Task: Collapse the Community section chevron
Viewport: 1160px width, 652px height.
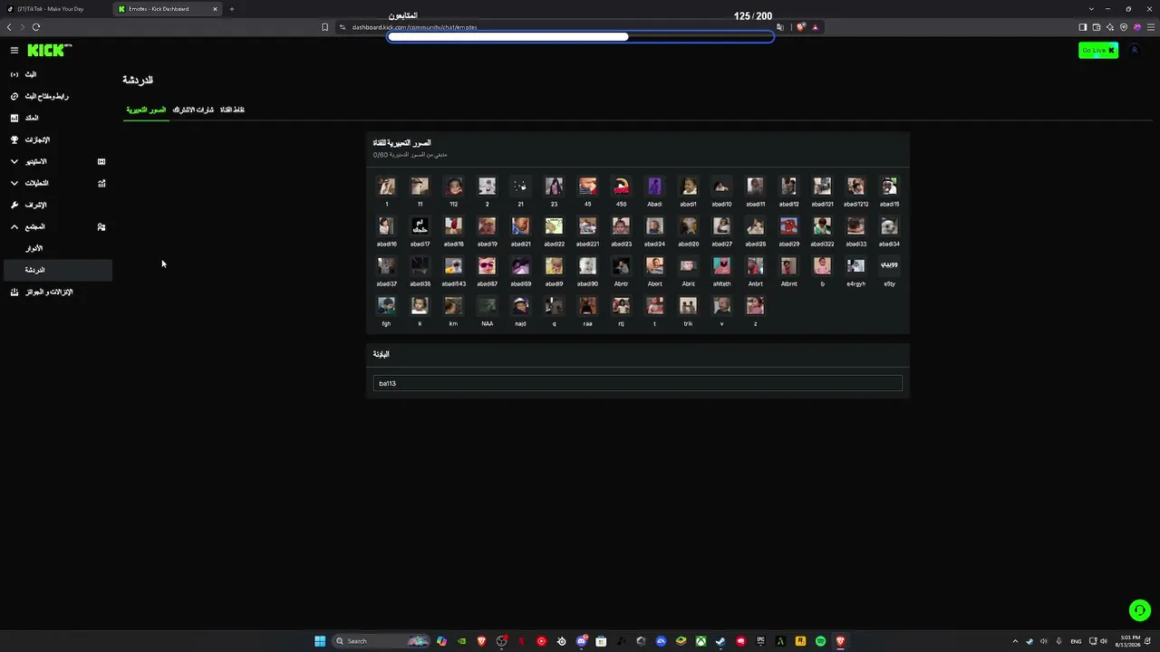Action: click(14, 226)
